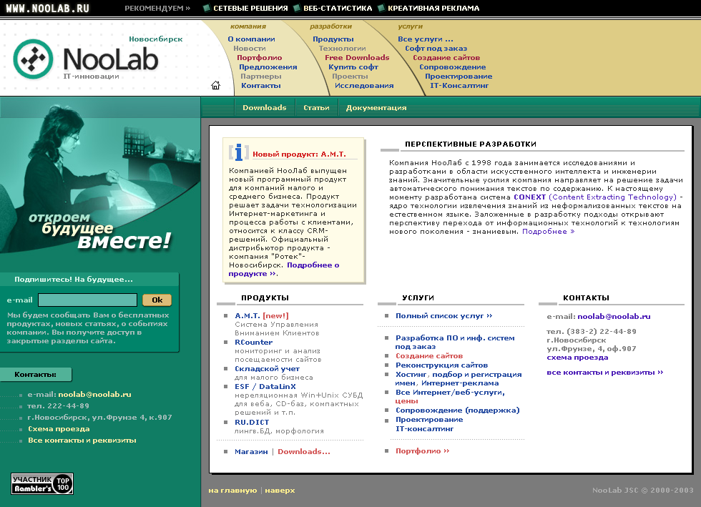Image resolution: width=701 pixels, height=507 pixels.
Task: Focus the e-mail subscription field
Action: (x=87, y=300)
